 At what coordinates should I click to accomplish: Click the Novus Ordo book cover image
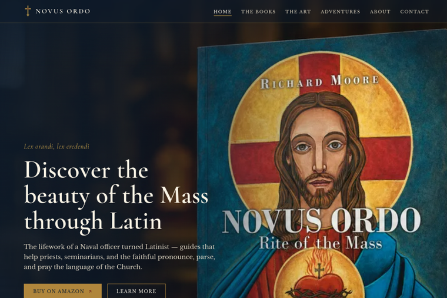coord(322,164)
